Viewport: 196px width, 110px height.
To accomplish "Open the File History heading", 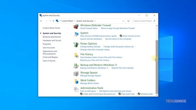I will click(x=87, y=54).
